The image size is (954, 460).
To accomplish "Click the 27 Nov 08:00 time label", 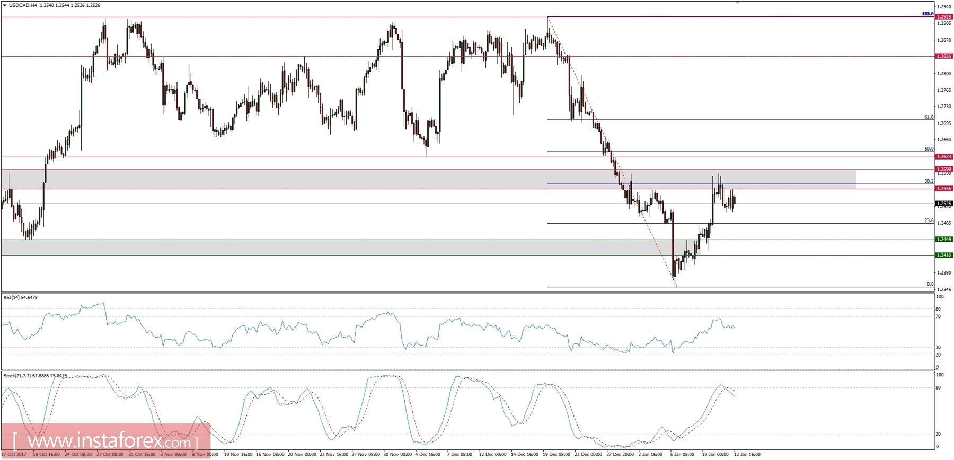I will click(365, 455).
